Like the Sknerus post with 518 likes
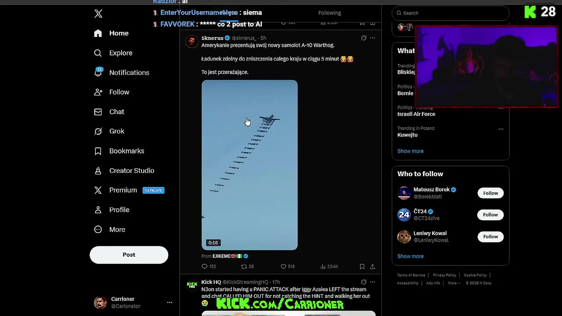 coord(288,266)
